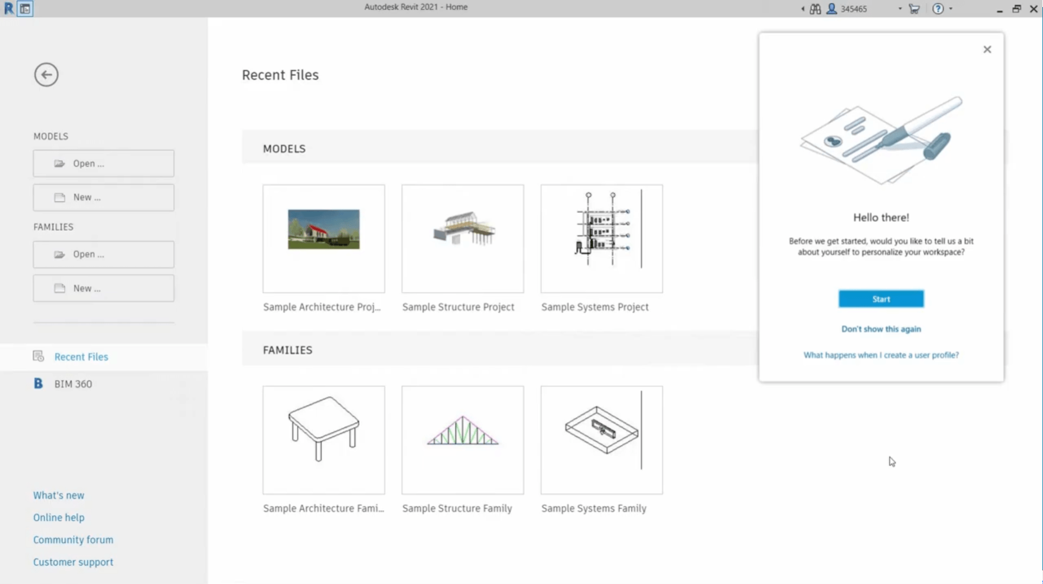Close the Hello there popup
This screenshot has height=584, width=1043.
[987, 49]
